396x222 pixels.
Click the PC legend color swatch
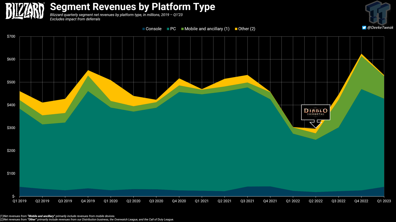click(168, 29)
